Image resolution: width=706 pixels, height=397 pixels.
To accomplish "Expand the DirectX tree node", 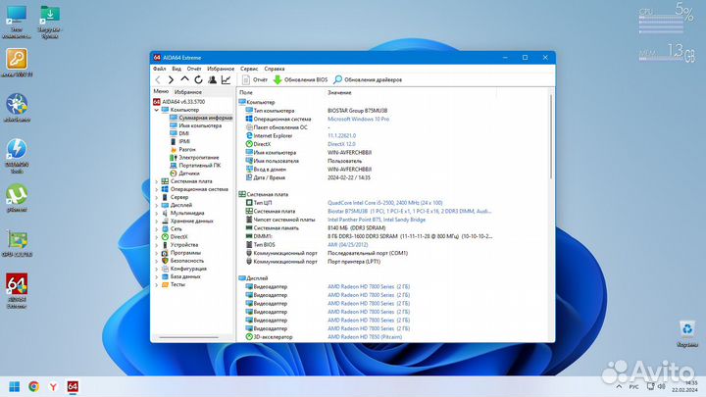I will [x=156, y=237].
